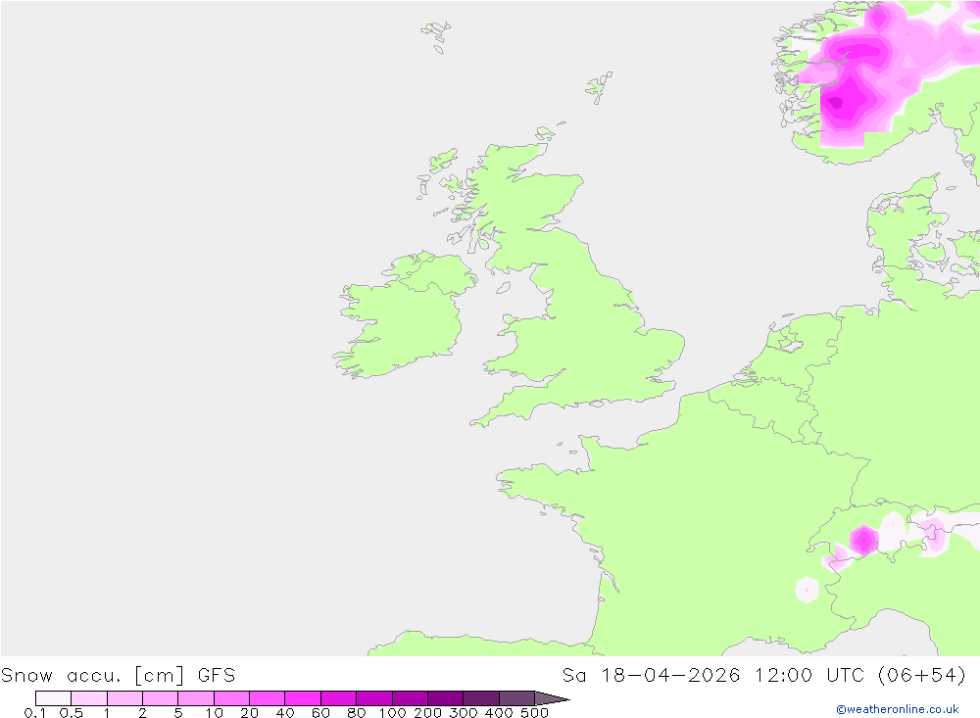
Task: Click the legend label '100'
Action: coord(393,712)
